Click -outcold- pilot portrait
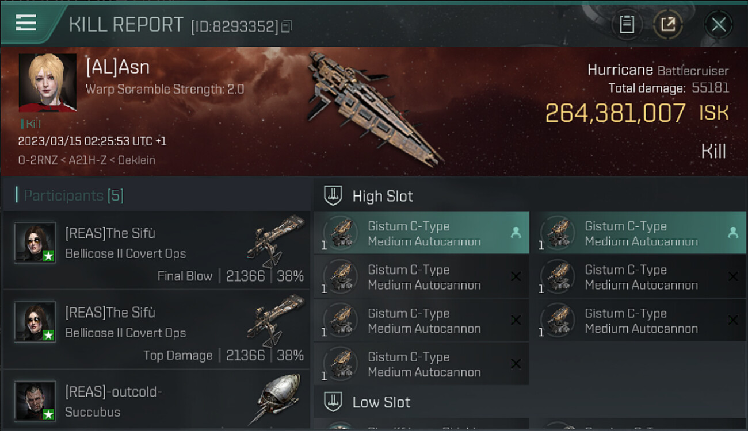Viewport: 748px width, 431px height. point(35,401)
